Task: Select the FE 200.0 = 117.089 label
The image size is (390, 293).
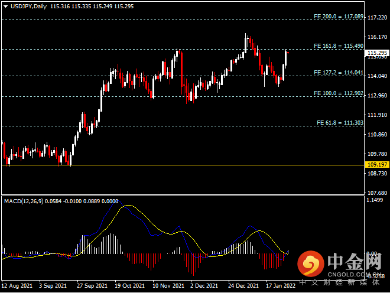Action: coord(339,17)
